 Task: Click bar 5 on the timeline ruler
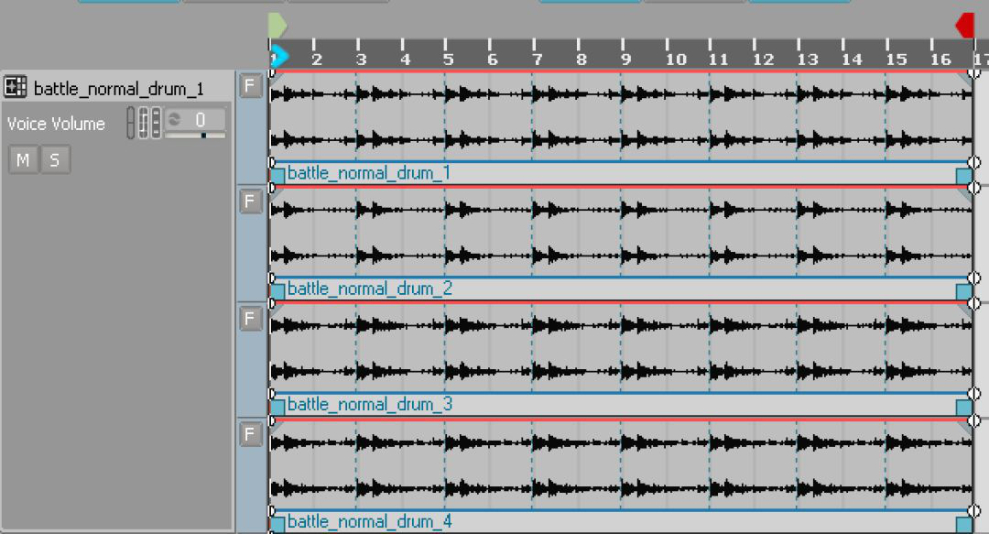tap(449, 60)
